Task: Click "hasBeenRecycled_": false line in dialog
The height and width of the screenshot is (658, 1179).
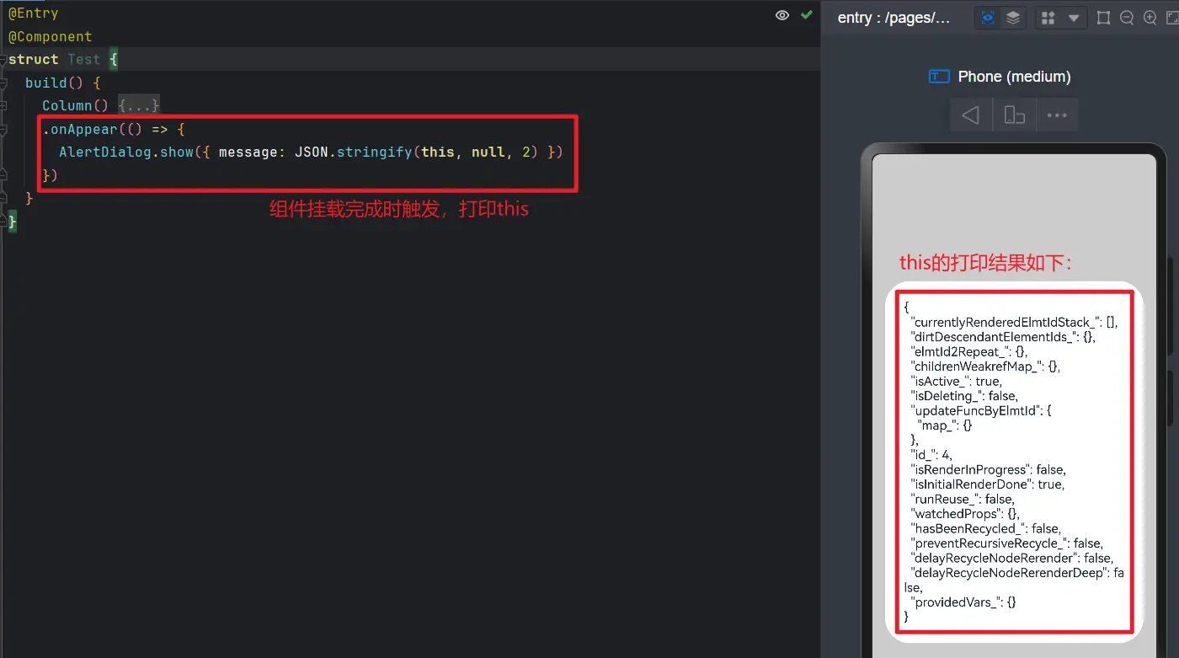Action: 986,528
